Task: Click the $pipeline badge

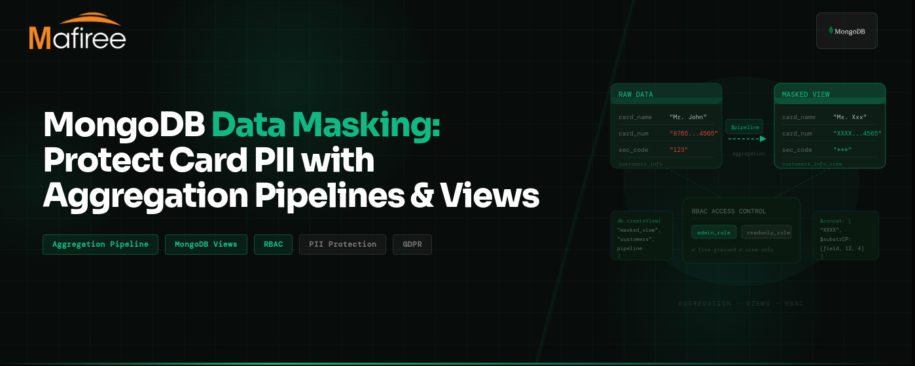Action: coord(744,126)
